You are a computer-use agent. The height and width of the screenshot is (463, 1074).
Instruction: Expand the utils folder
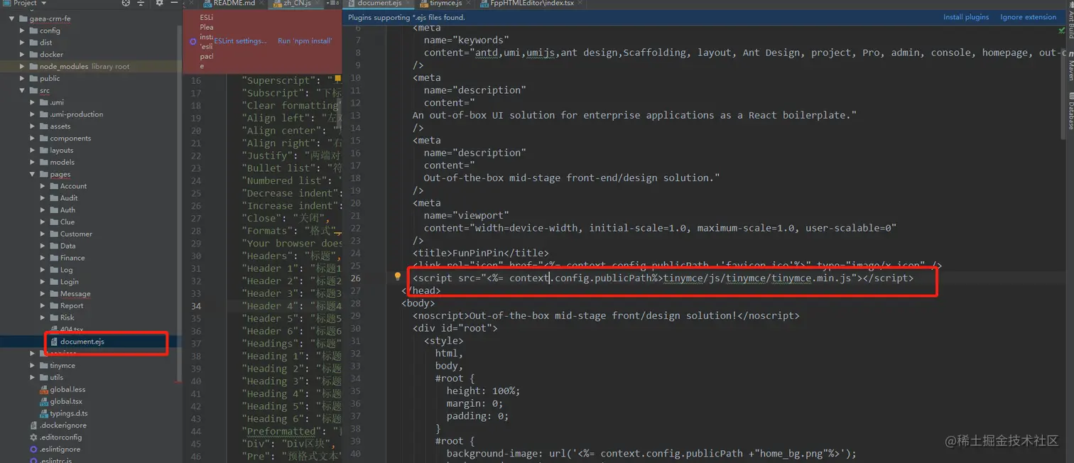pyautogui.click(x=33, y=377)
